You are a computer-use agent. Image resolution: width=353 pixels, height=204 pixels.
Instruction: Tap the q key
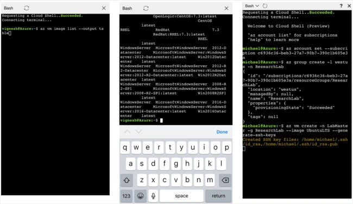tap(125, 147)
